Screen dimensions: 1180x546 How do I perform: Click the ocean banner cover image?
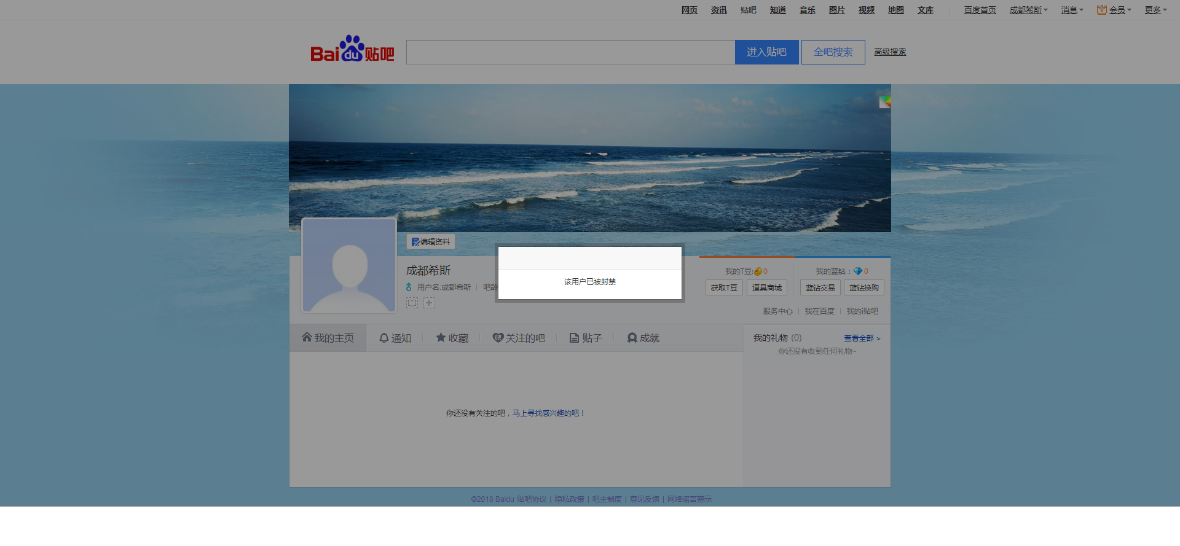point(590,158)
